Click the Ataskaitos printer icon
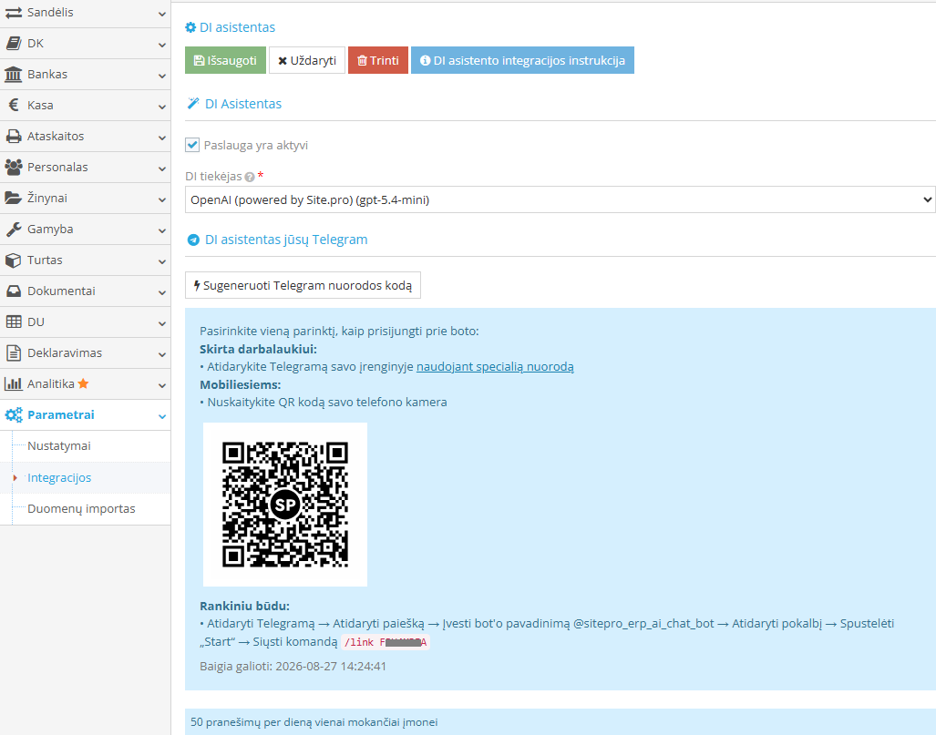Screen dimensions: 936x735 (x=13, y=137)
